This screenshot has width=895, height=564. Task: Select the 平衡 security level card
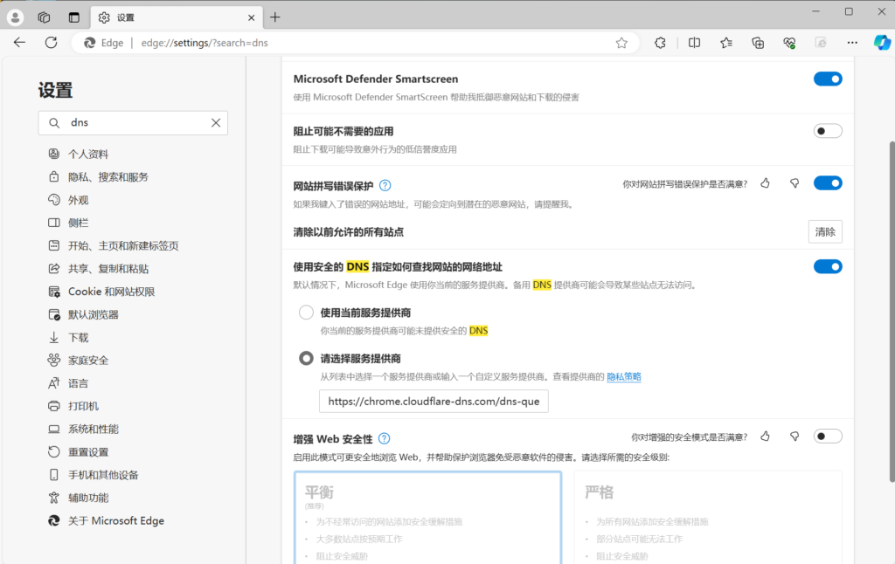427,517
